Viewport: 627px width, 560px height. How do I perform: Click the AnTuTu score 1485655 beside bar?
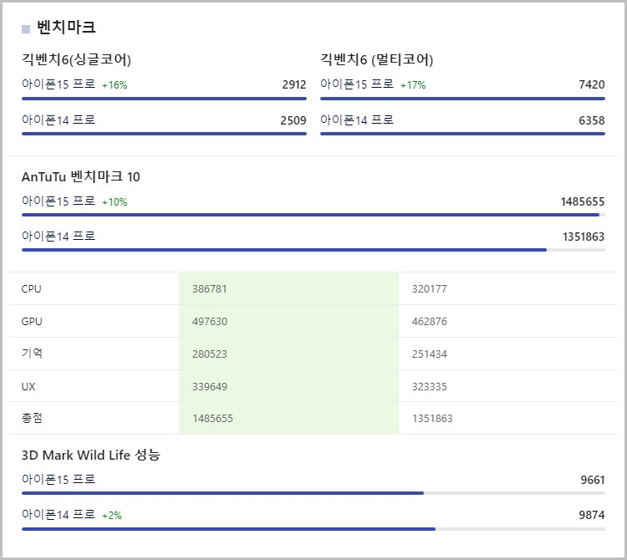point(583,201)
